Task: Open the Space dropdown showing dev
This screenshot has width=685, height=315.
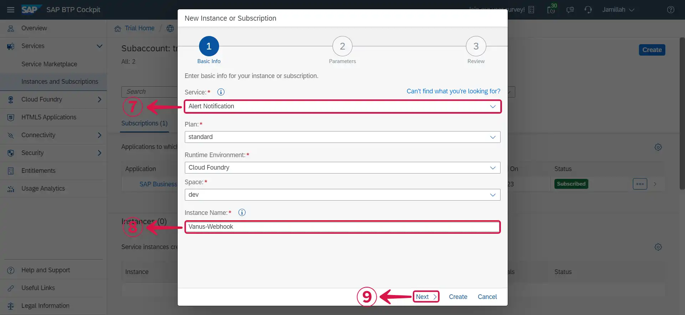Action: tap(342, 195)
